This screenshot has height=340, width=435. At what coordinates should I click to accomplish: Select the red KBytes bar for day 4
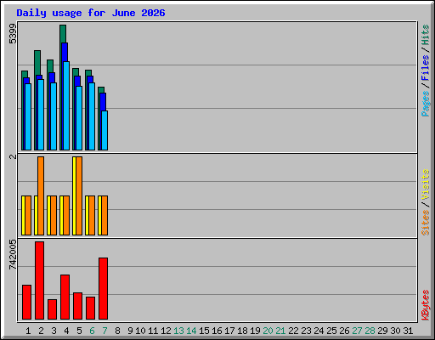point(65,297)
